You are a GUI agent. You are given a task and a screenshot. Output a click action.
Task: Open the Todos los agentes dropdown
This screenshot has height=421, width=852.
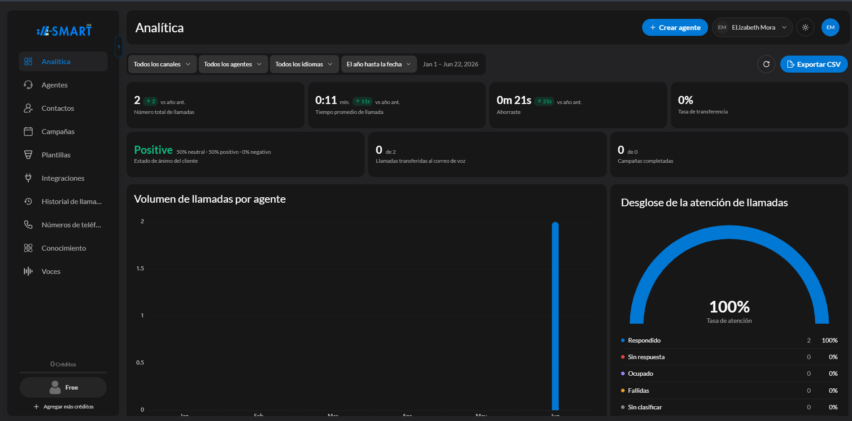(x=233, y=64)
